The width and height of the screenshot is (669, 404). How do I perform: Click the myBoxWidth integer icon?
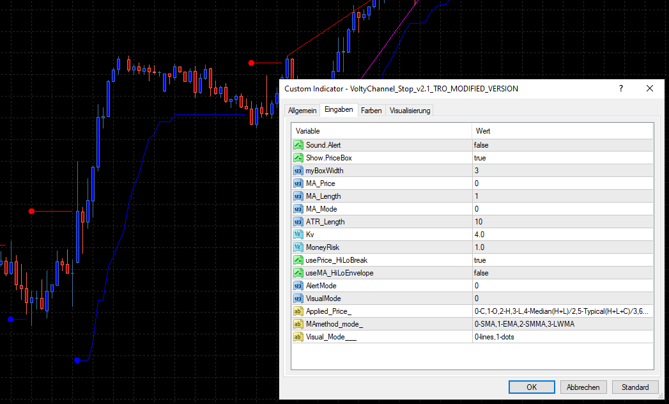pyautogui.click(x=298, y=171)
